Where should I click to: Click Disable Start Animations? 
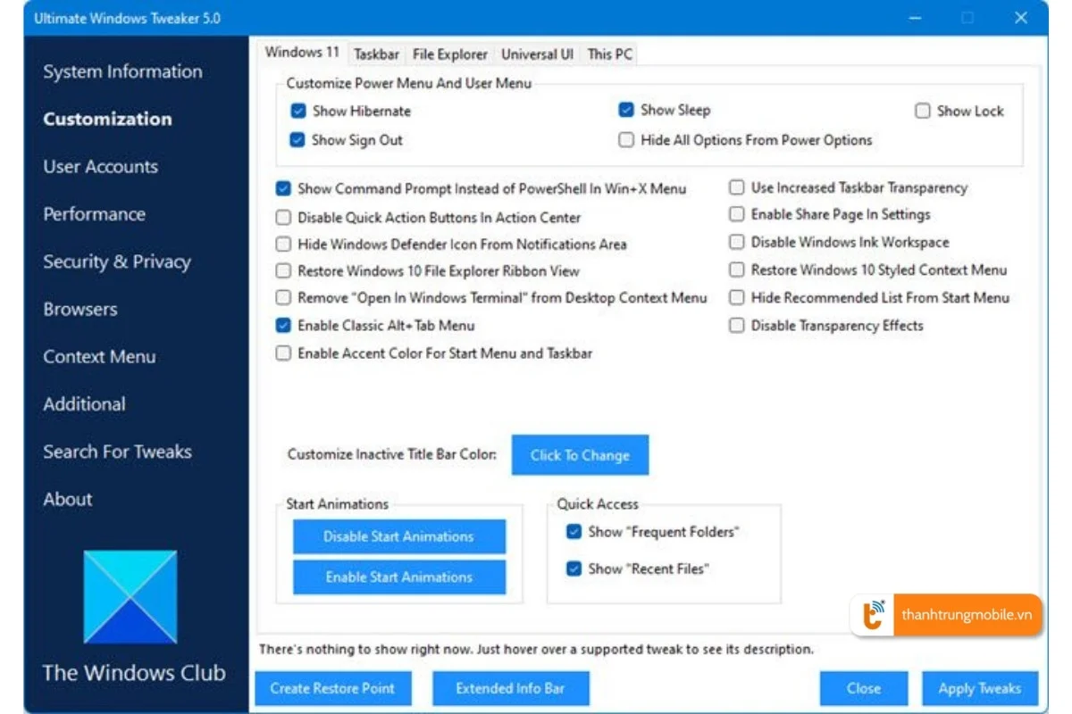point(398,536)
